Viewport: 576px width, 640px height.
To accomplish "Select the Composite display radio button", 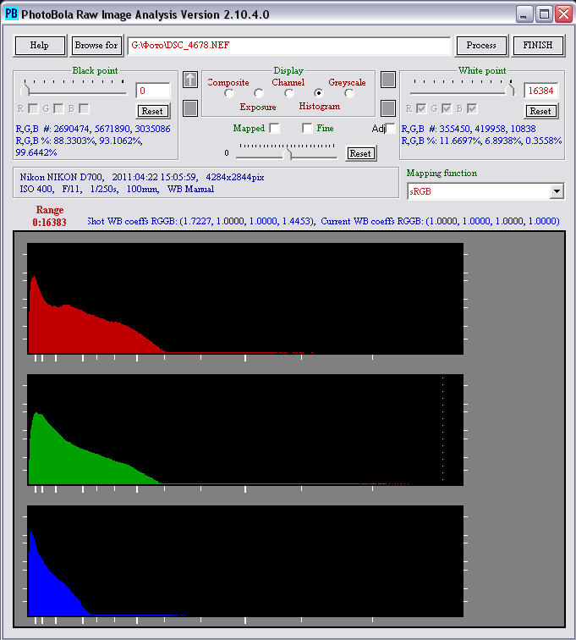I will click(x=229, y=93).
